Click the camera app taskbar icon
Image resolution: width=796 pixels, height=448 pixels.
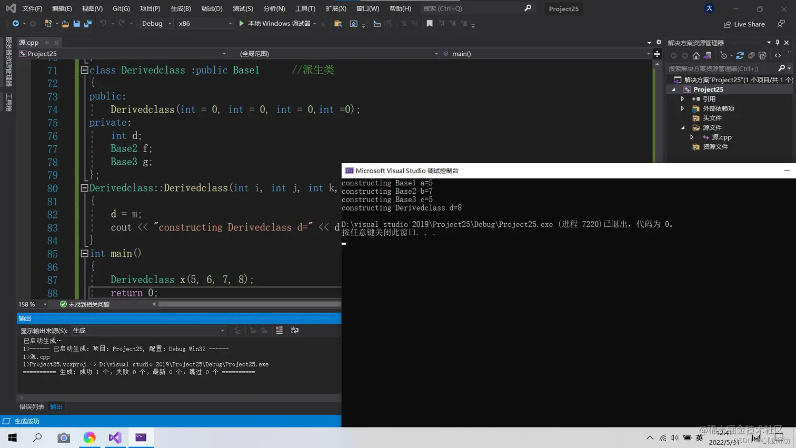[x=64, y=437]
